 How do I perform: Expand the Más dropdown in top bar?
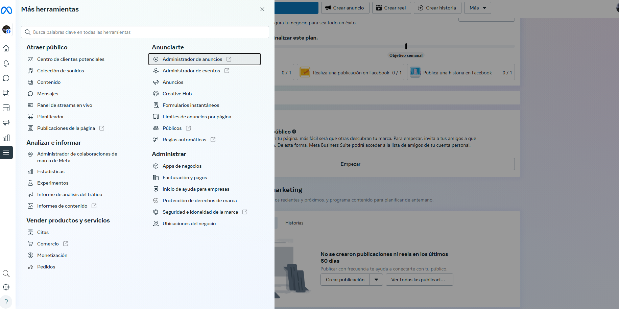[x=478, y=8]
